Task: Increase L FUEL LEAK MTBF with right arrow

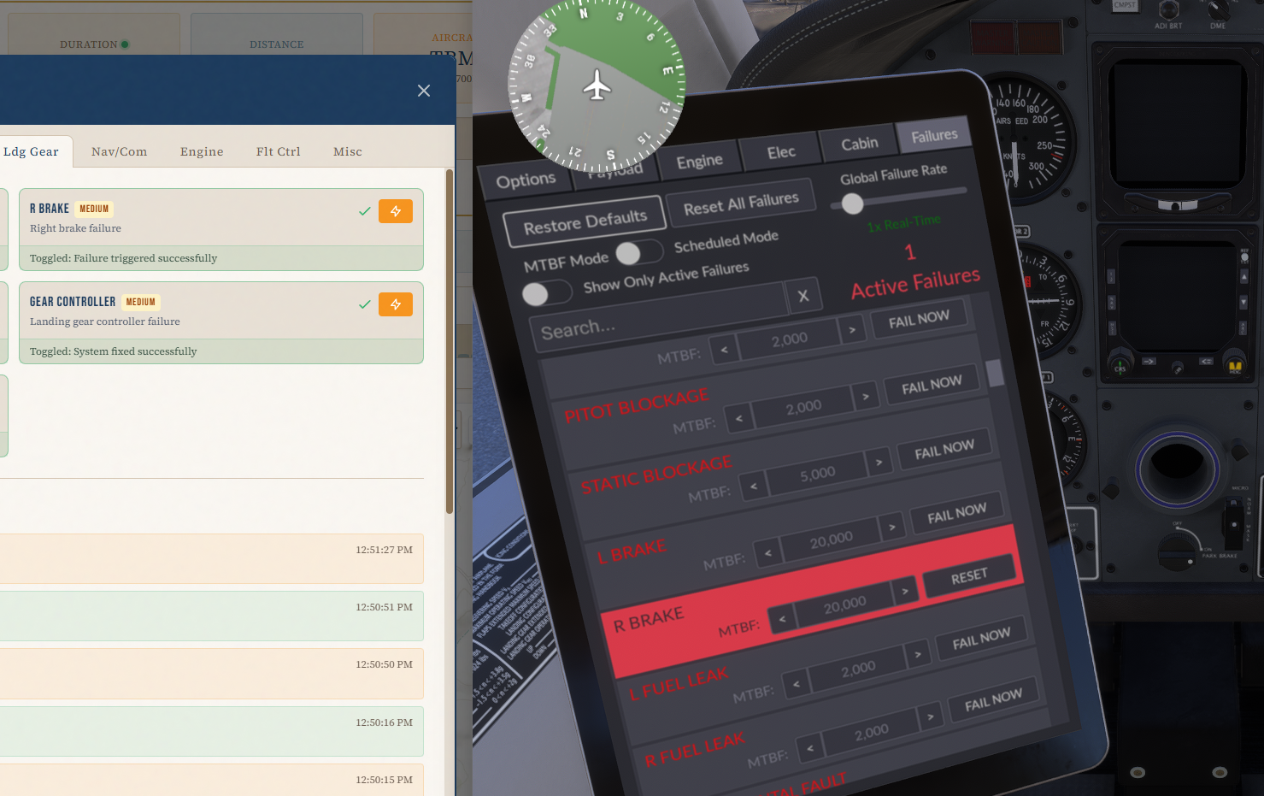Action: coord(917,655)
